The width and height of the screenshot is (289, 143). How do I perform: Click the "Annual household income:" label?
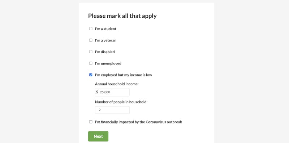click(117, 84)
